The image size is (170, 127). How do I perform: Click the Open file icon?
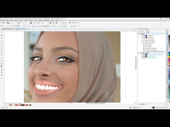coord(4,23)
